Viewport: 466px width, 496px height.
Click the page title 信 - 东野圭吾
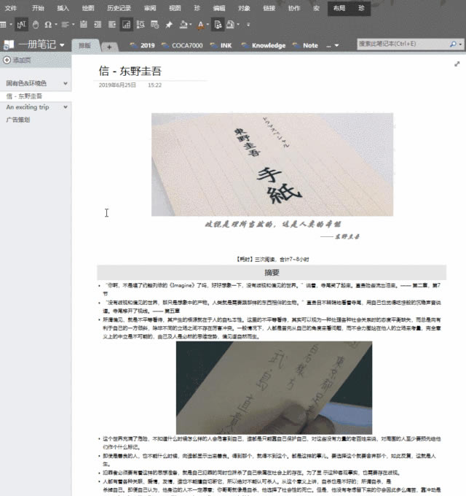pyautogui.click(x=130, y=71)
